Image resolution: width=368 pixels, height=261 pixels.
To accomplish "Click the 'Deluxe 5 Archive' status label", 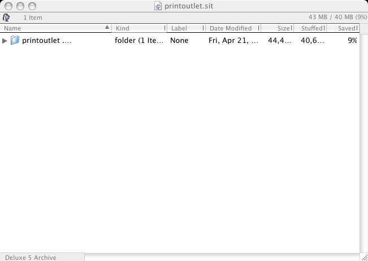I will click(31, 258).
